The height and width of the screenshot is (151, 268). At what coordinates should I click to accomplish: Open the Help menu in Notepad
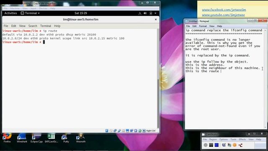(x=219, y=26)
